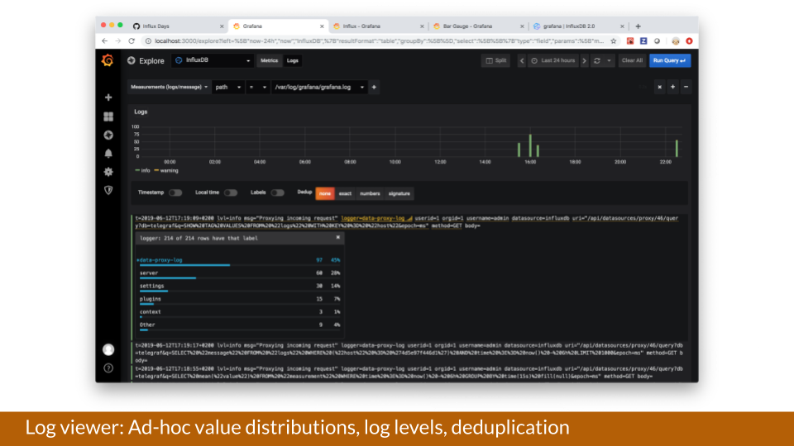The width and height of the screenshot is (794, 446).
Task: Click the refresh interval icon button
Action: 598,60
